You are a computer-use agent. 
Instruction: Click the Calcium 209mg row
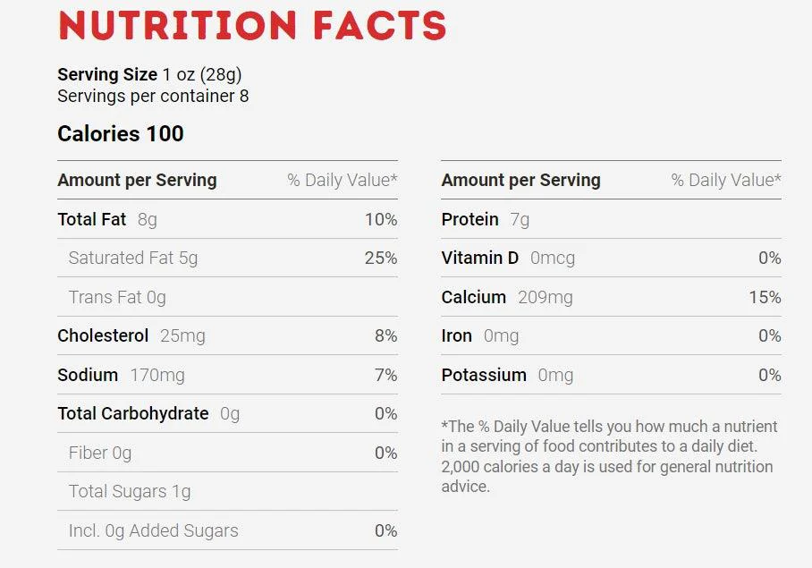coord(611,297)
